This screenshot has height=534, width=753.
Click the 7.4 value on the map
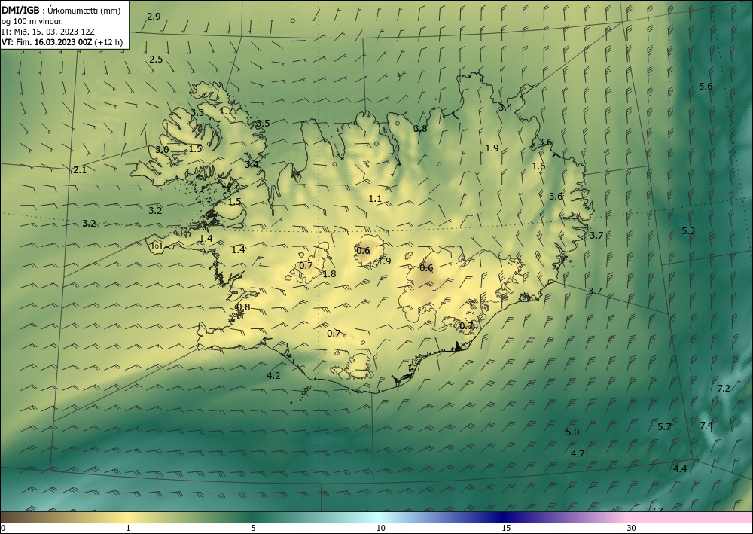(x=706, y=426)
